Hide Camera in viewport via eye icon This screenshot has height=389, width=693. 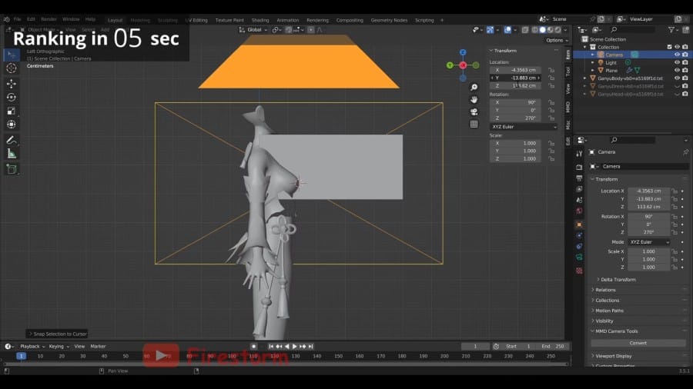pos(677,55)
